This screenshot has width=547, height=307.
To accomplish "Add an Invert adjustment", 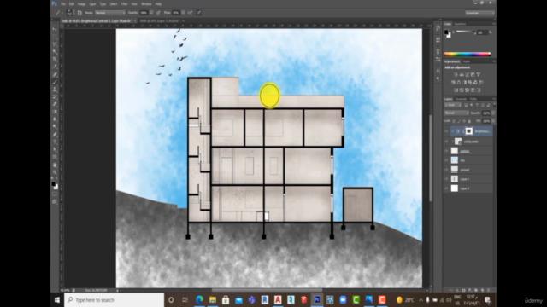I will point(456,90).
